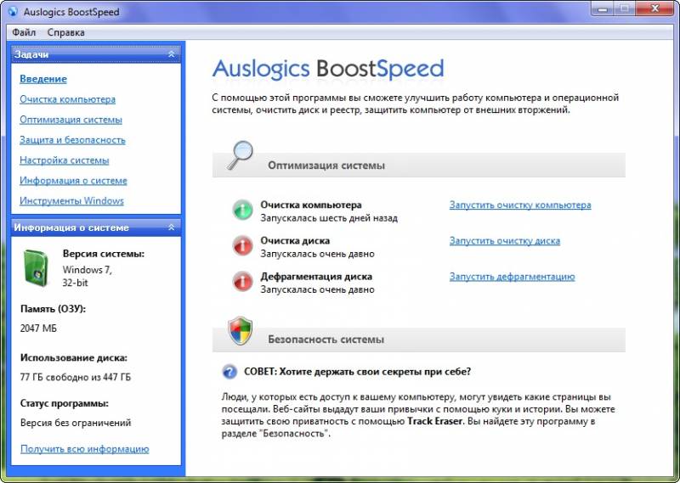This screenshot has width=680, height=483.
Task: Click the Auslogics BoostSpeed logo heading
Action: (x=328, y=70)
